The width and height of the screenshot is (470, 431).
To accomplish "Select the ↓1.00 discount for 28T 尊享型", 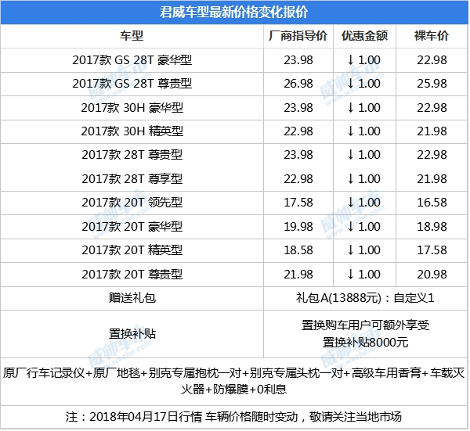I will pos(364,179).
